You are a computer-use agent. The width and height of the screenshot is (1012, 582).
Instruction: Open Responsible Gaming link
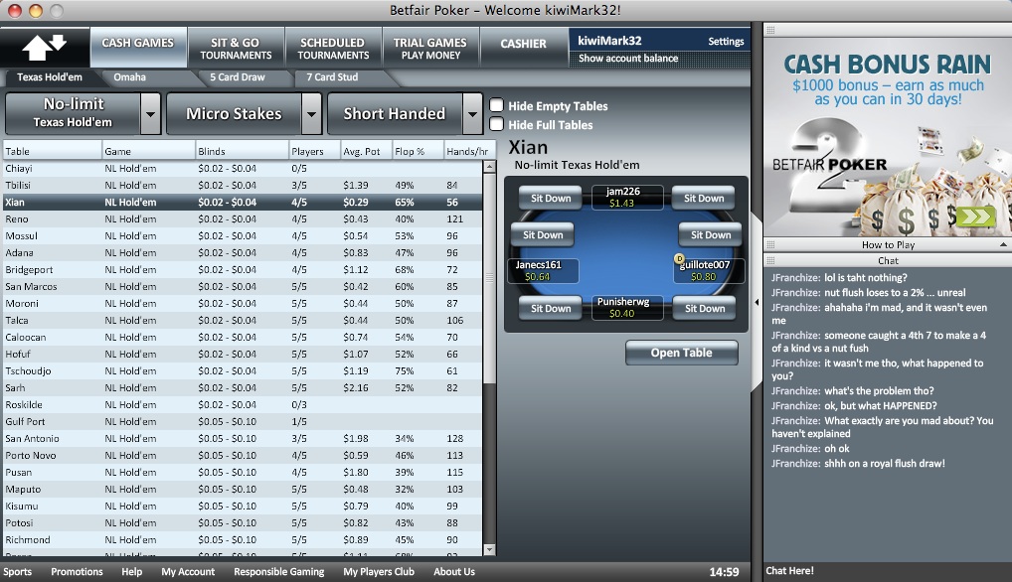278,572
